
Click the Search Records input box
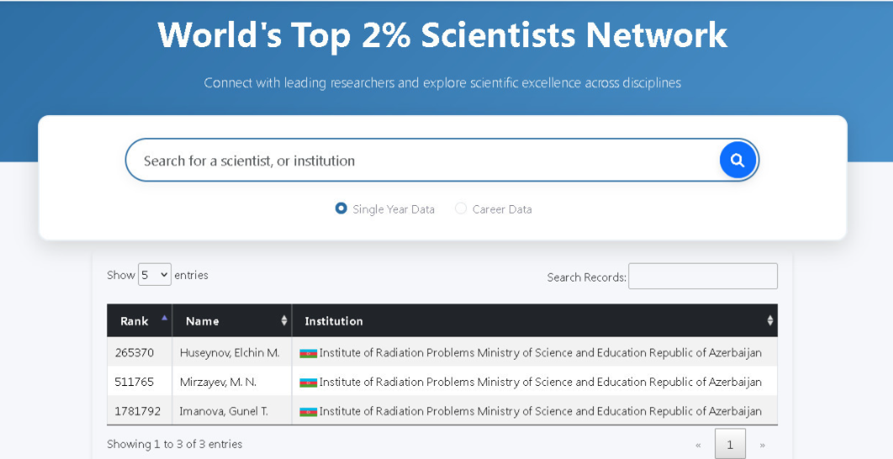click(x=702, y=277)
